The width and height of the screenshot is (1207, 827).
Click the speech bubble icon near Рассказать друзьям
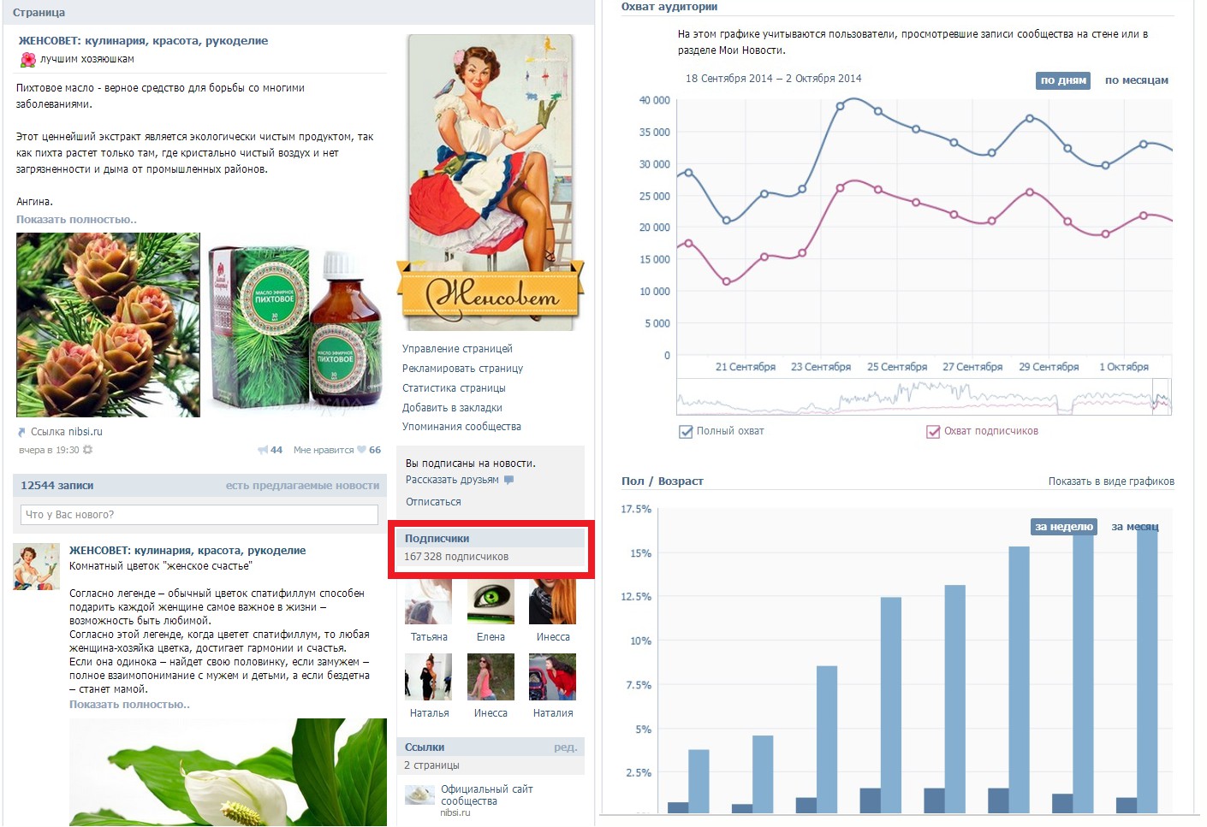point(508,480)
